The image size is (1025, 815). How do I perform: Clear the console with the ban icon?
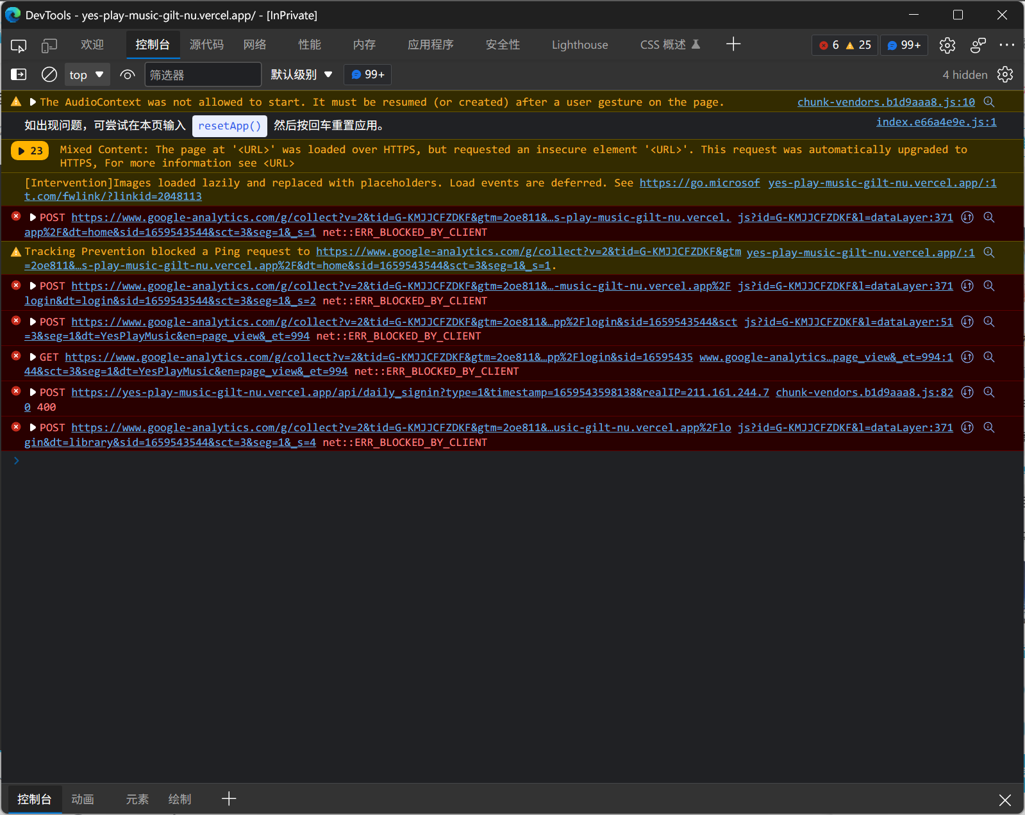[49, 74]
